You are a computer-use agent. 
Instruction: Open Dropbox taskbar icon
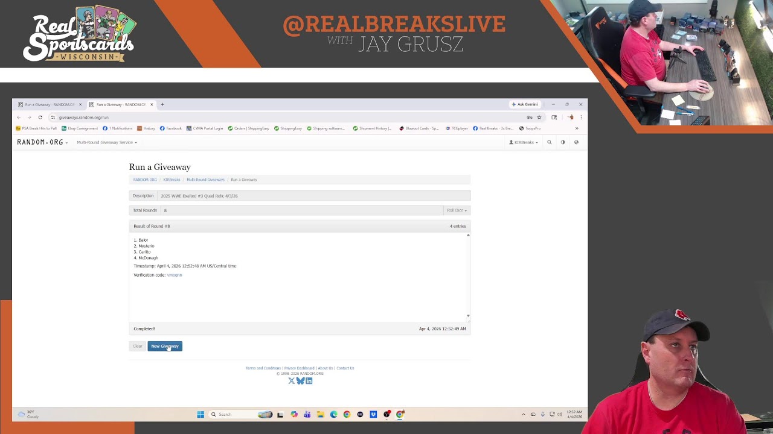pos(373,414)
